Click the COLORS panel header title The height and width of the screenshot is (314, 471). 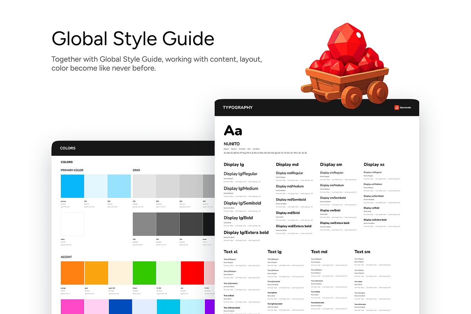click(x=68, y=148)
